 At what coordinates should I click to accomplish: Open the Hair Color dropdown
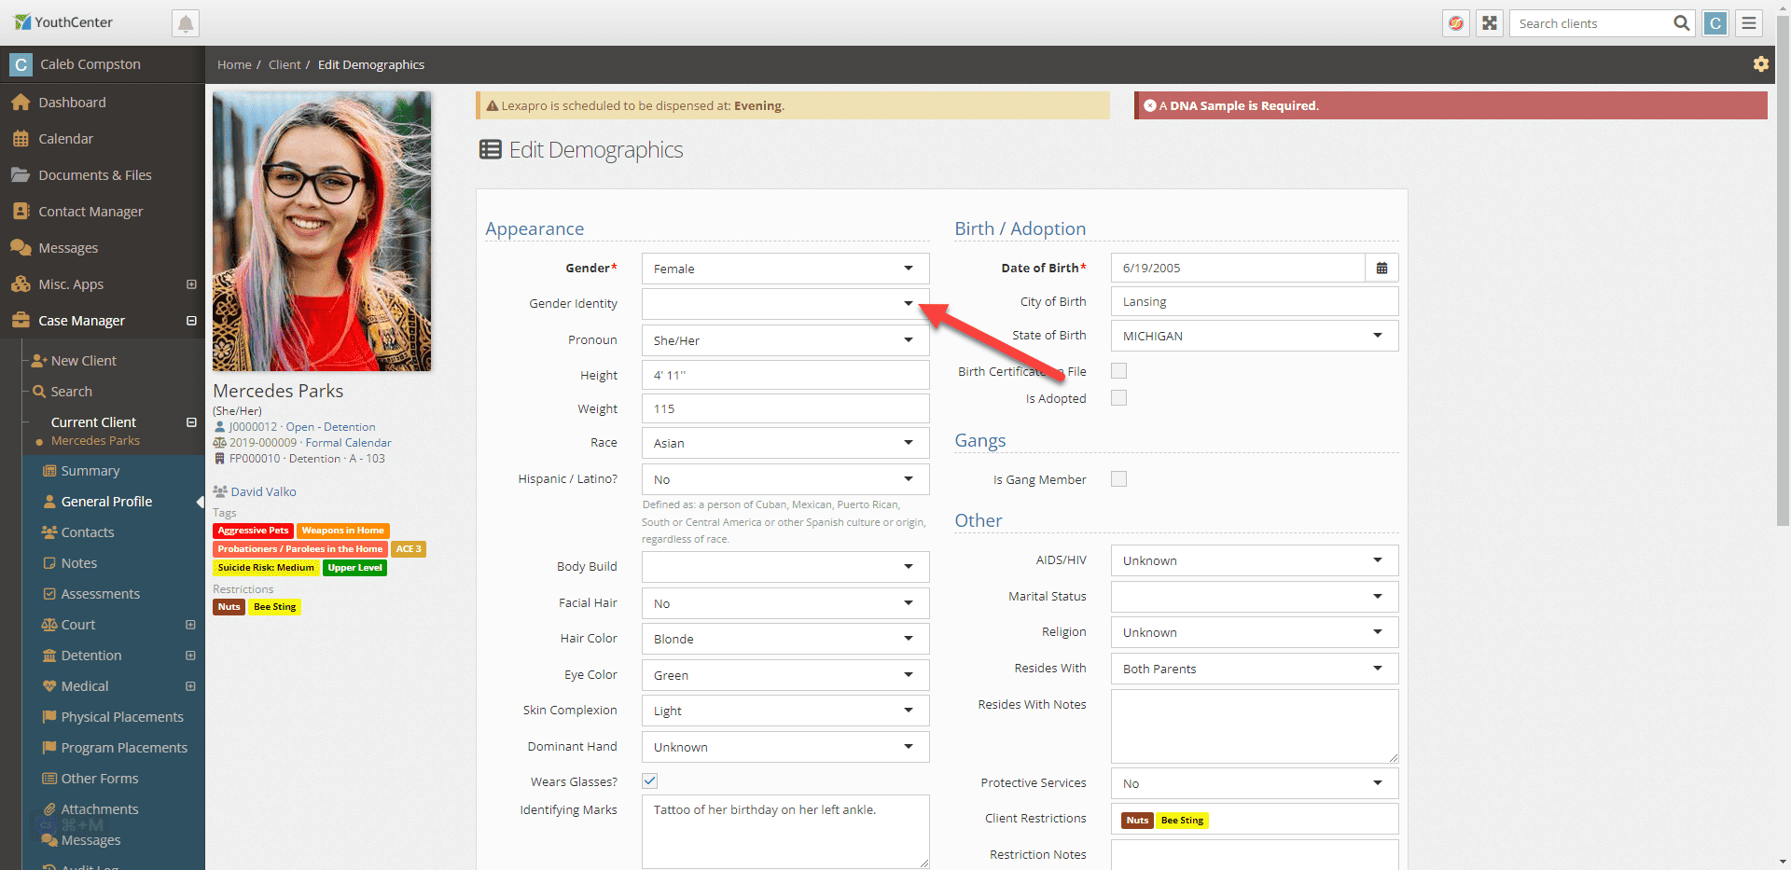click(x=785, y=639)
